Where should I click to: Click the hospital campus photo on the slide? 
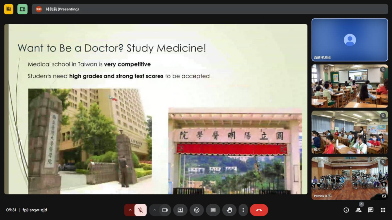[x=90, y=141]
